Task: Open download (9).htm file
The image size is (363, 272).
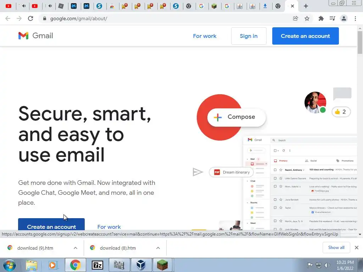Action: [x=35, y=248]
